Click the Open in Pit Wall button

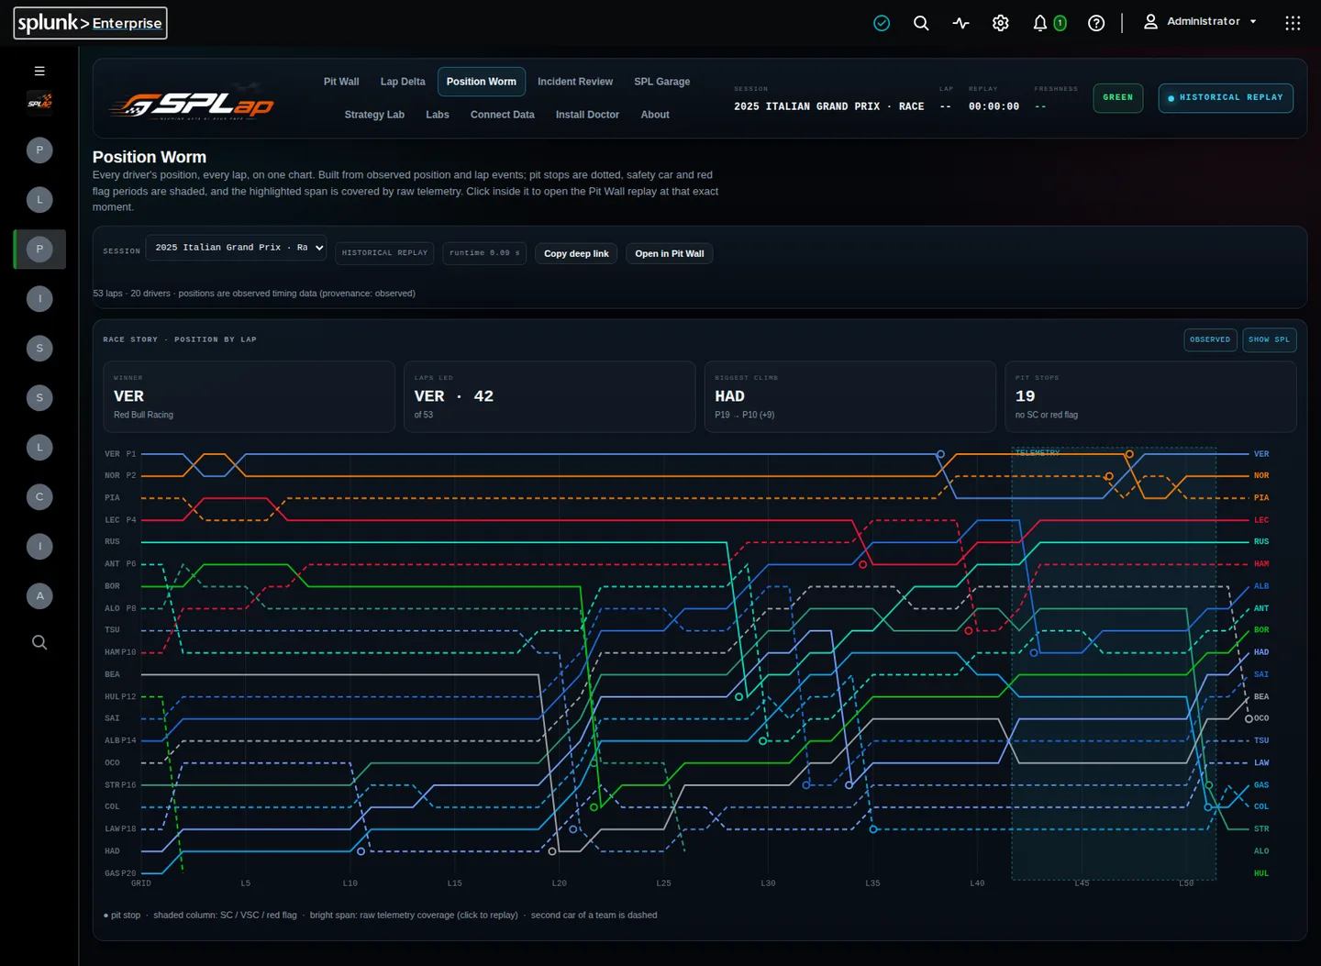coord(670,253)
